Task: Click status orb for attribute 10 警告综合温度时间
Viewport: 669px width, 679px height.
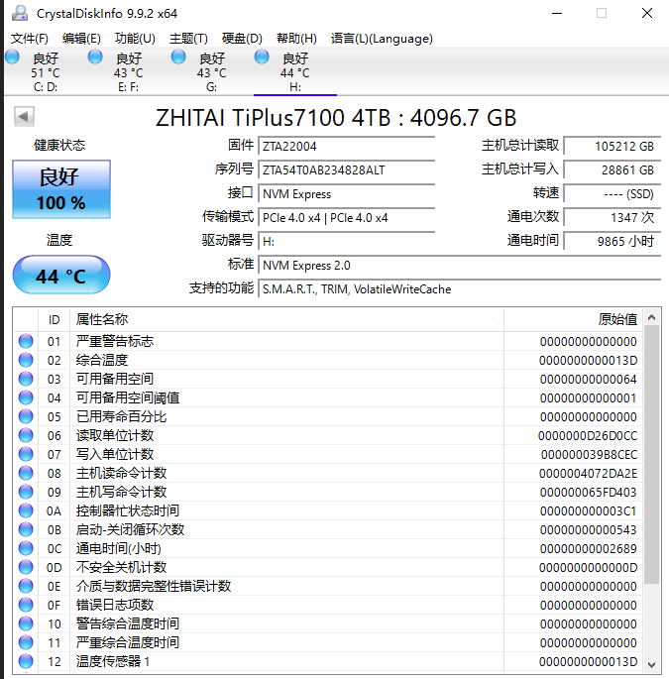Action: 26,623
